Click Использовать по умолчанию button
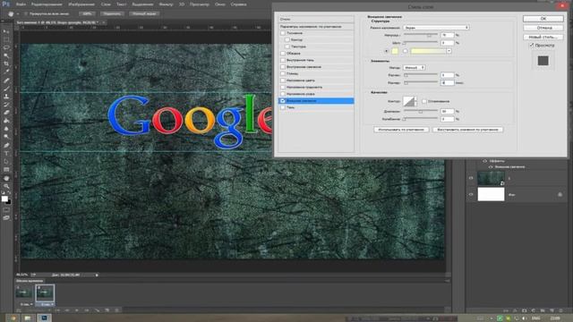Image resolution: width=573 pixels, height=322 pixels. pyautogui.click(x=401, y=130)
